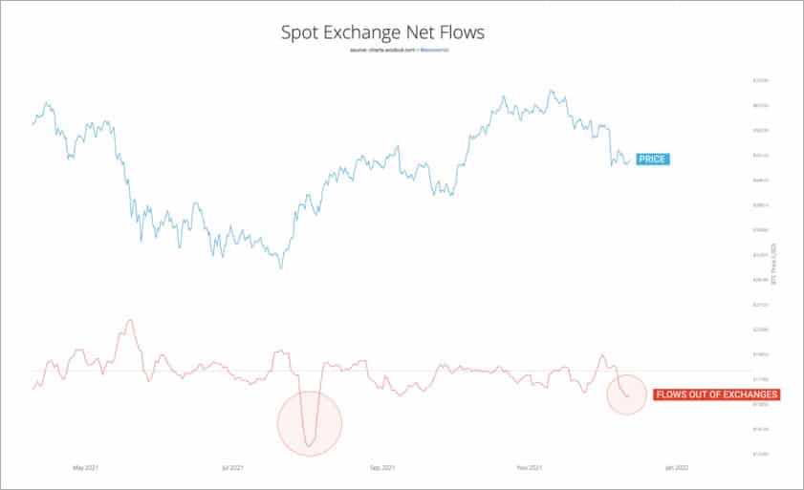Click the bottom tip of red flows dip

tap(309, 445)
